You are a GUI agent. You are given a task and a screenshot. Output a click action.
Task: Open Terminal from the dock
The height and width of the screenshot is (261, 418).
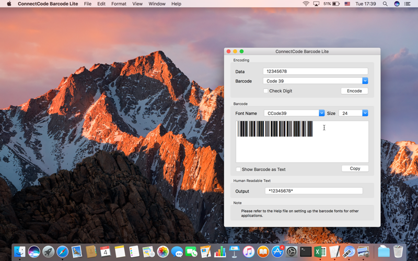[x=306, y=252]
